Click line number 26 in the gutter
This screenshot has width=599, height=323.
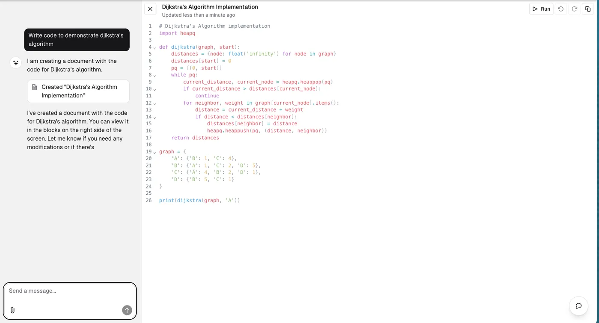[x=148, y=200]
